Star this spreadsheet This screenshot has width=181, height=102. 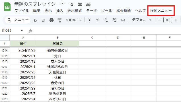pos(72,4)
